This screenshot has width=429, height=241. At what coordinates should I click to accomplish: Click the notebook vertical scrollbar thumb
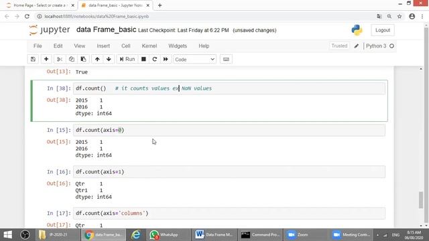click(x=421, y=200)
